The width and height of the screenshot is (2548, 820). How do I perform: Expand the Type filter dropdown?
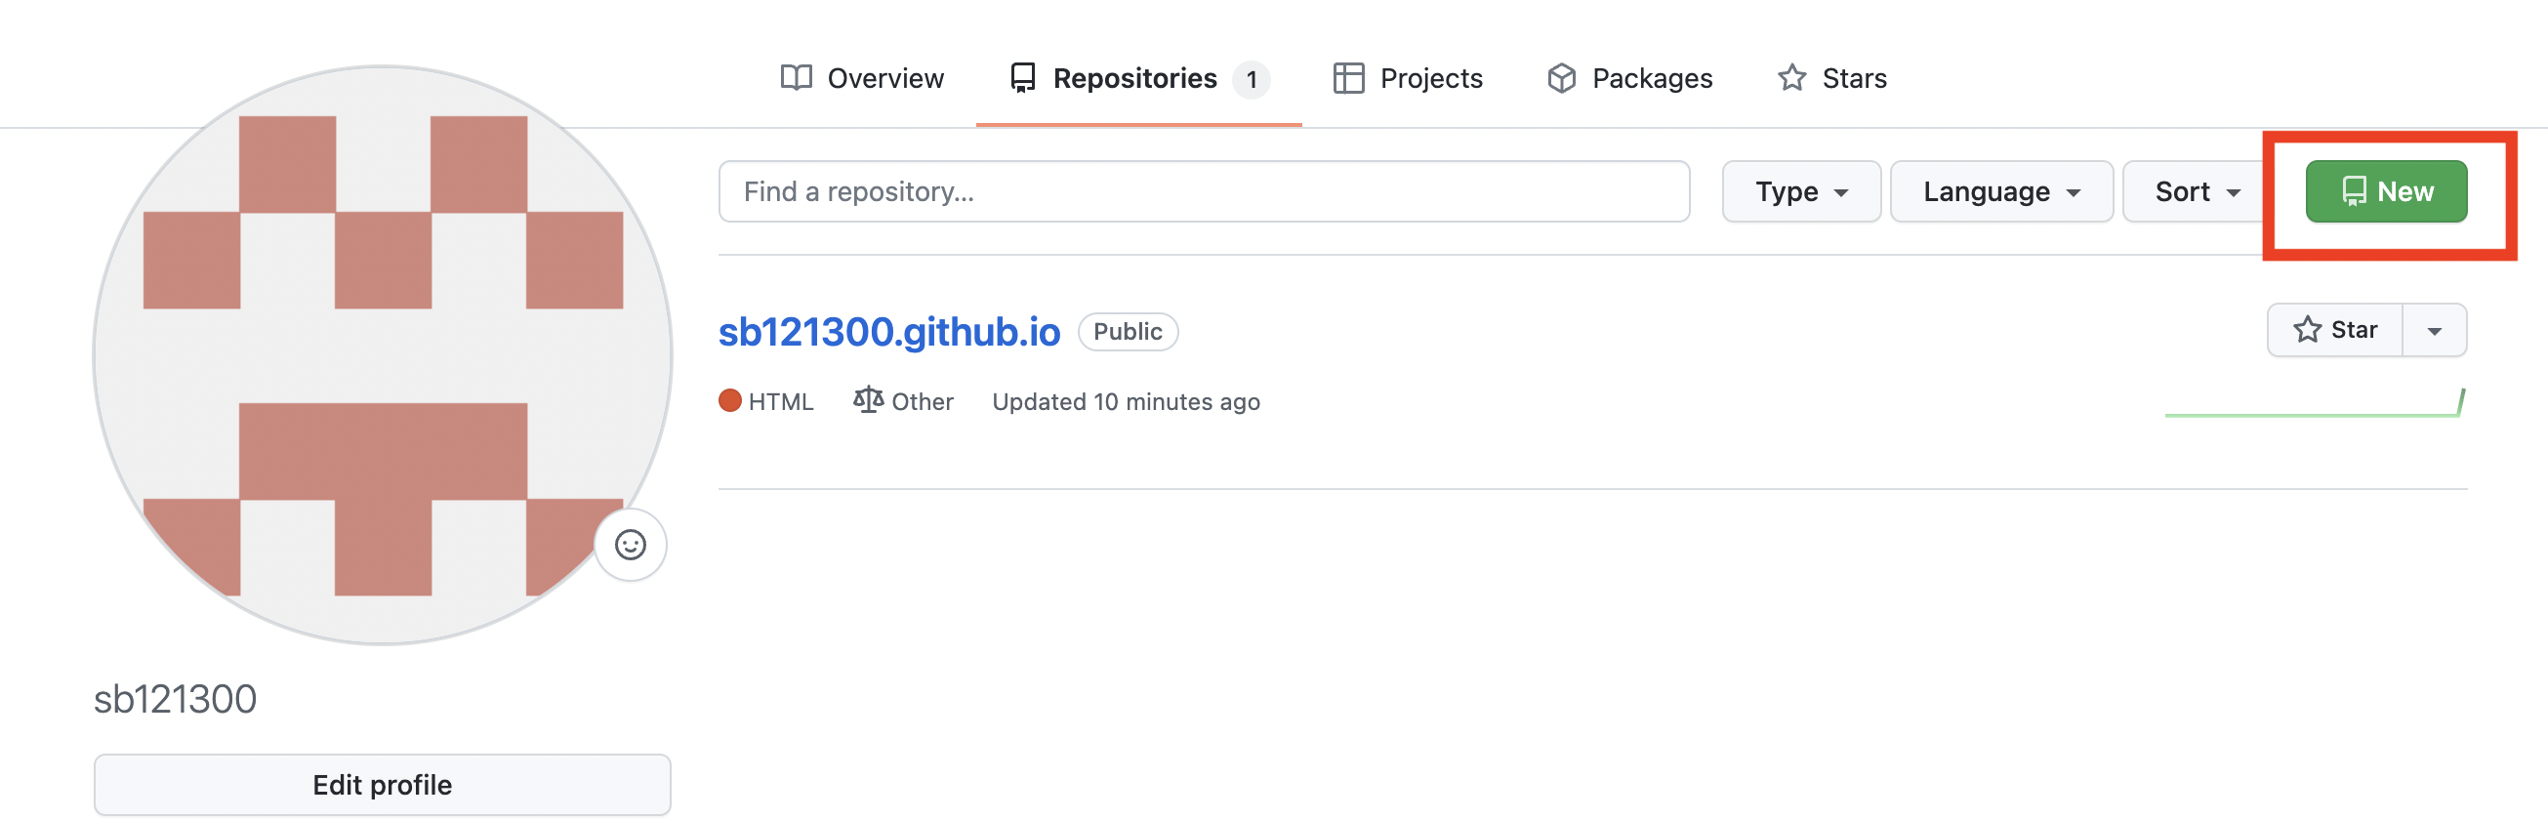click(x=1801, y=192)
